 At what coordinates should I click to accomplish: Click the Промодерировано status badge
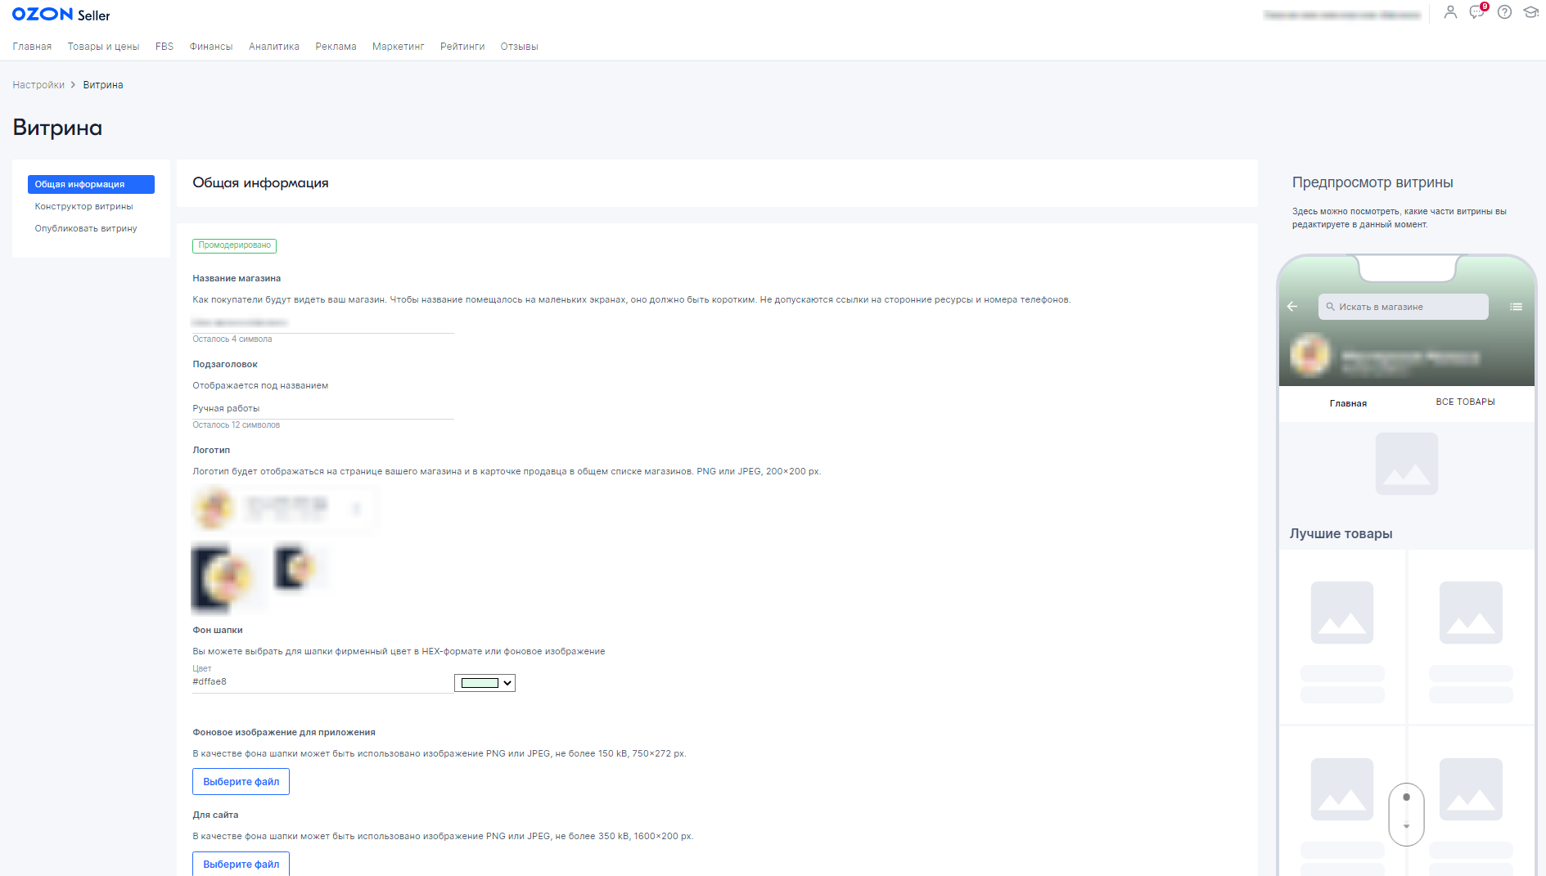(x=234, y=245)
